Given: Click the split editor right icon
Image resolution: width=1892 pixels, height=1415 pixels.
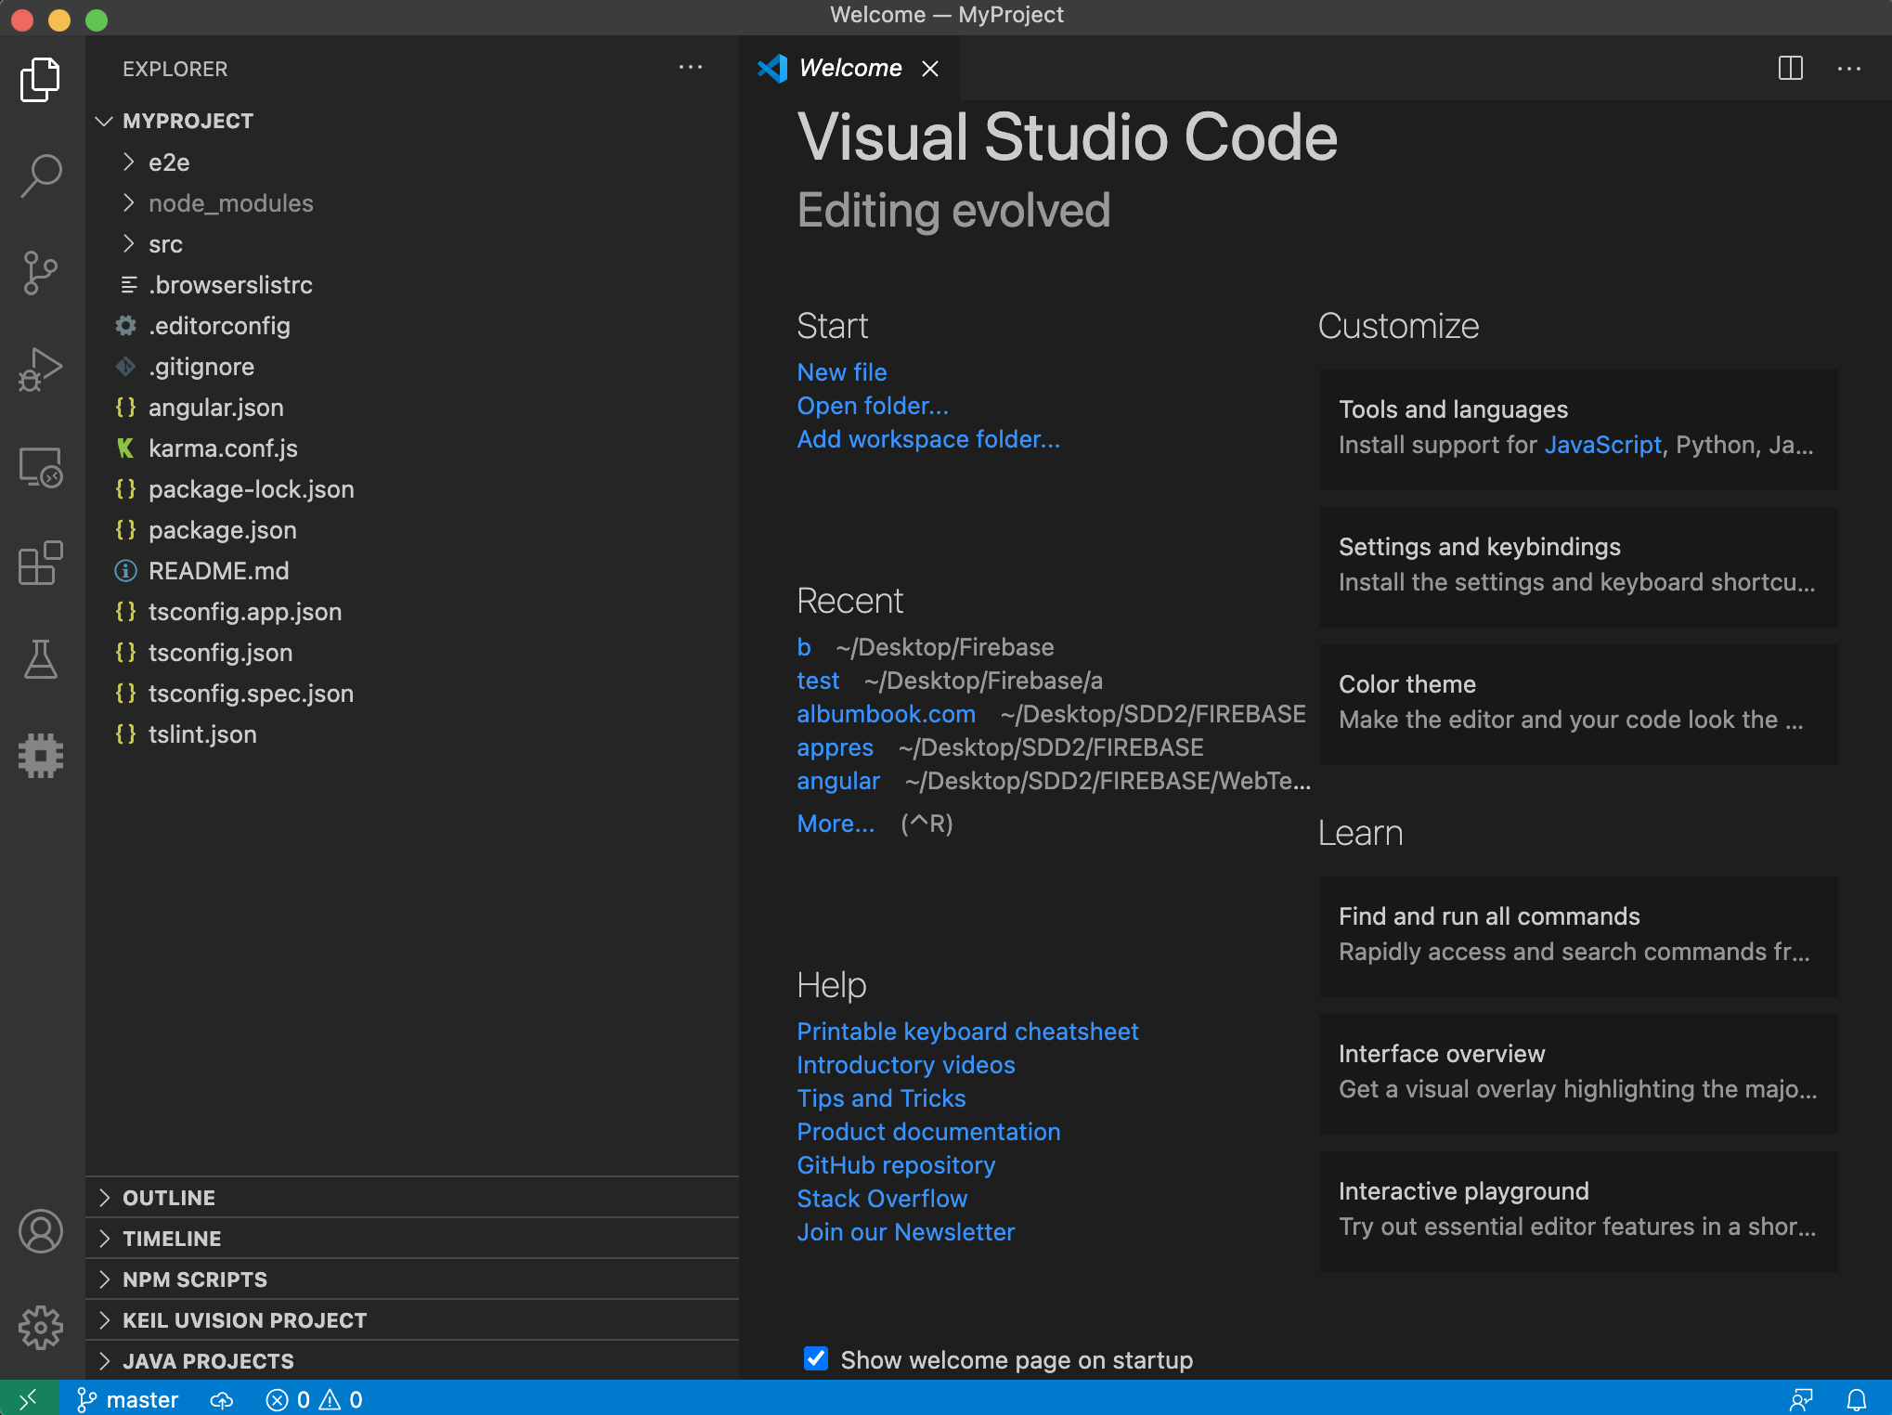Looking at the screenshot, I should point(1790,68).
